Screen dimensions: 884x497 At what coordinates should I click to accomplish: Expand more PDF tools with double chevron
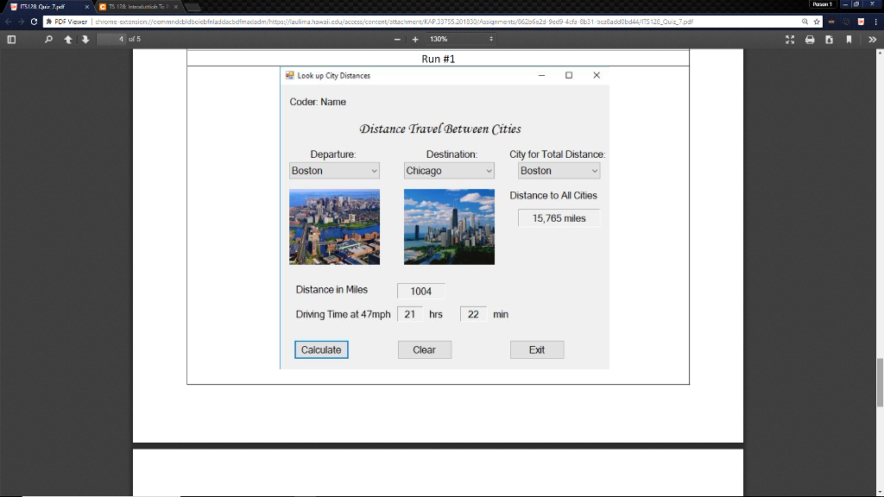click(x=872, y=39)
